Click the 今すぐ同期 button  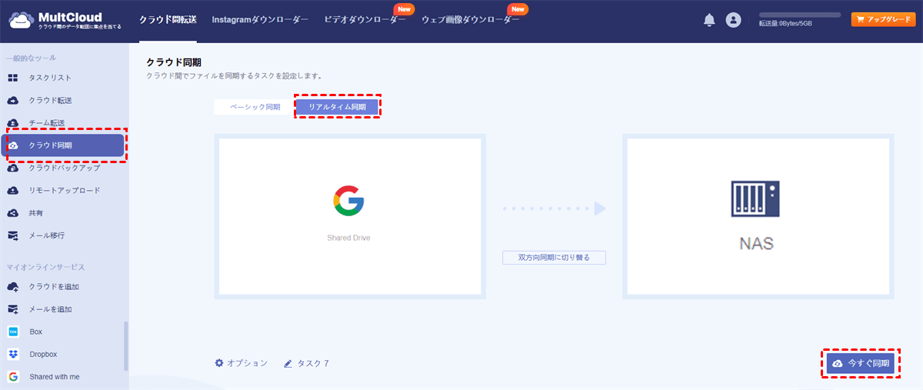tap(861, 363)
